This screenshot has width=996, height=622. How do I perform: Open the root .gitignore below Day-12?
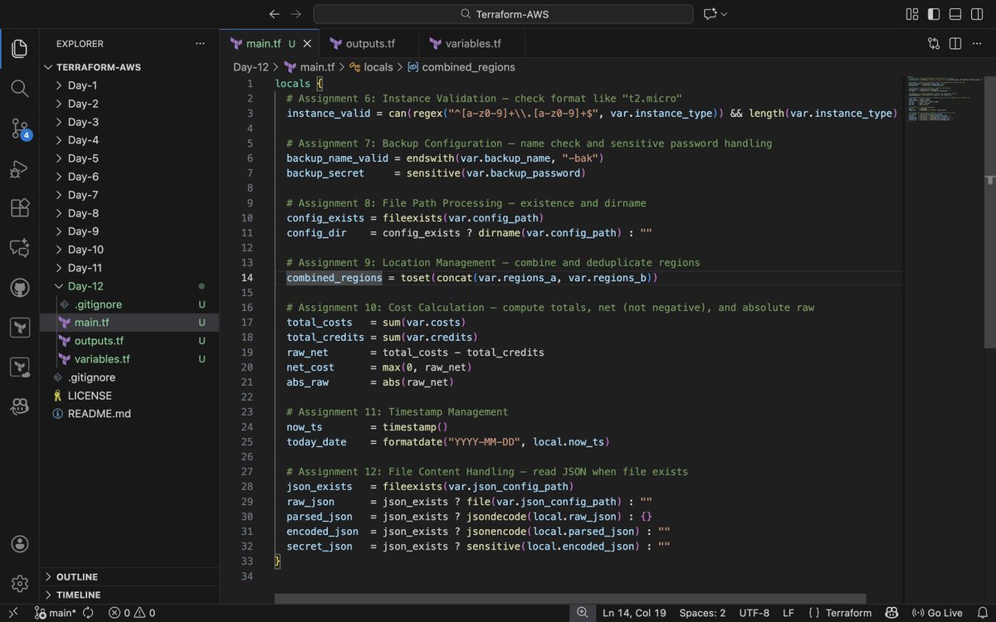point(129,377)
